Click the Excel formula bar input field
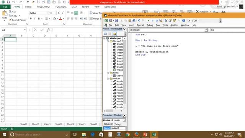 click(77, 30)
